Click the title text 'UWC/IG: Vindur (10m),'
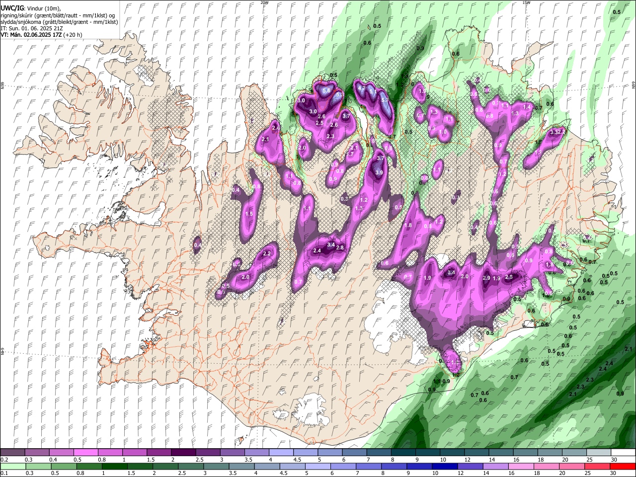 point(31,8)
